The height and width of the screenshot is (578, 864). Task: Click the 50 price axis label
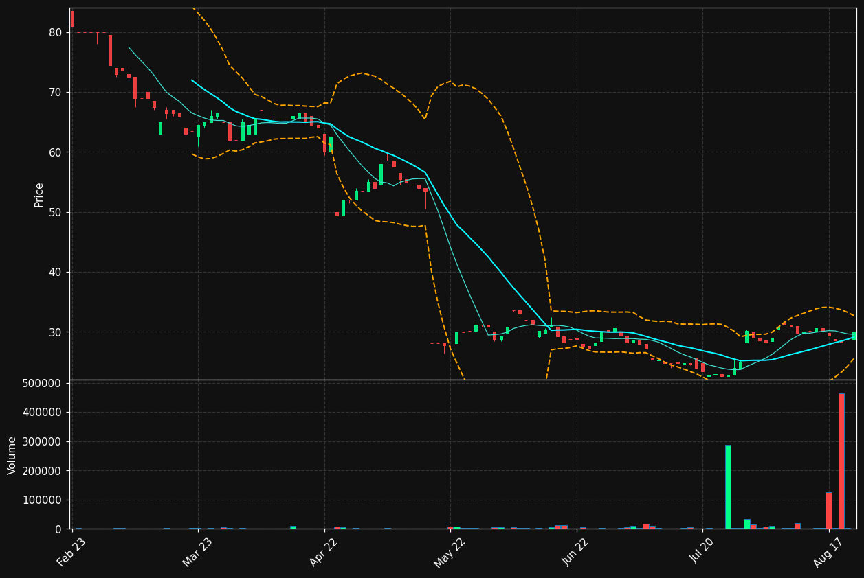coord(56,212)
